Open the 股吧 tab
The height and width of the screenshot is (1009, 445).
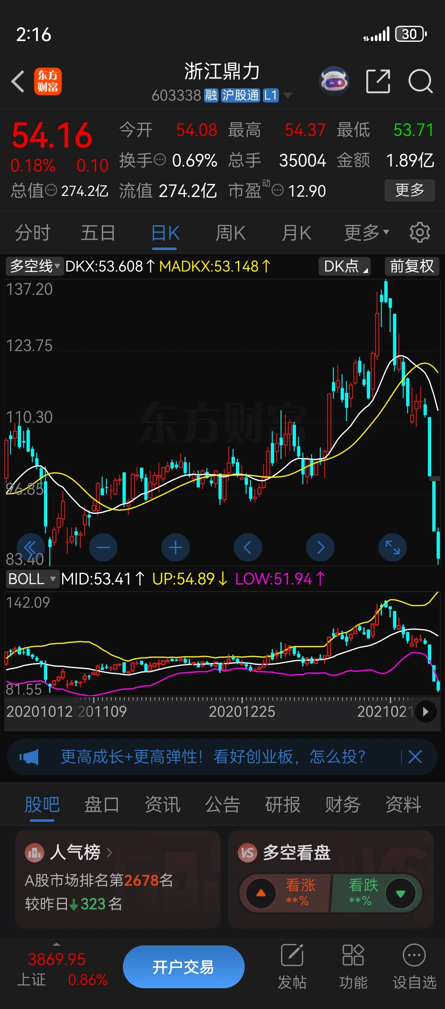tap(42, 804)
